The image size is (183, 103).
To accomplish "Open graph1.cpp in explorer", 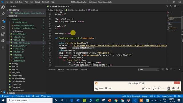I will (16, 84).
